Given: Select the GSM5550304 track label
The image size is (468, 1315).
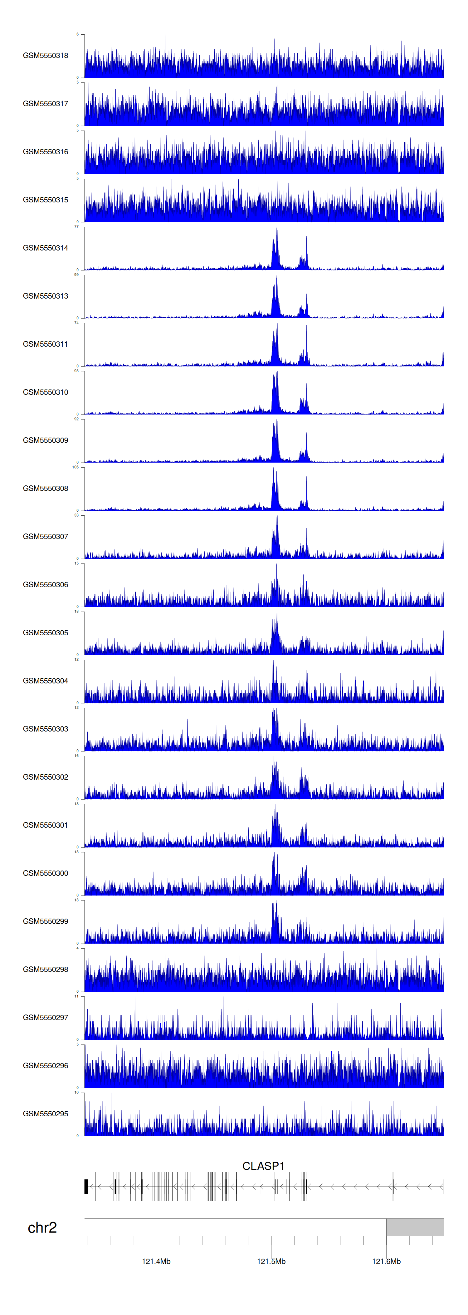Looking at the screenshot, I should click(x=45, y=681).
